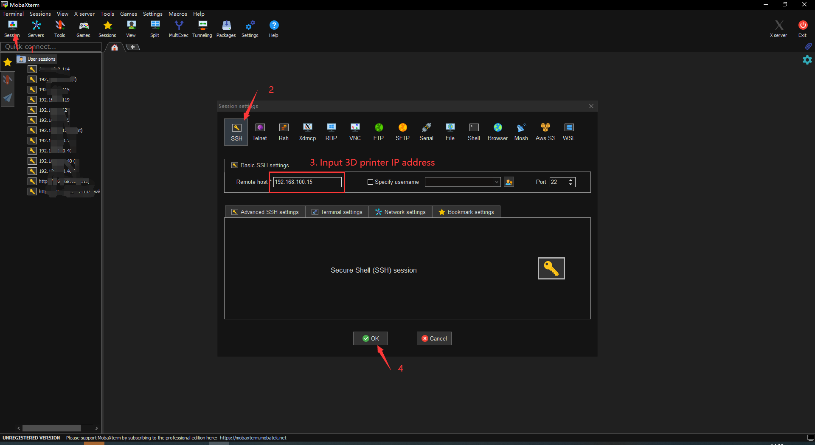Open the Macros menu
Screen dimensions: 815x445
[x=178, y=14]
